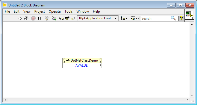The height and width of the screenshot is (105, 197).
Task: Open the Edit menu
Action: 17,11
